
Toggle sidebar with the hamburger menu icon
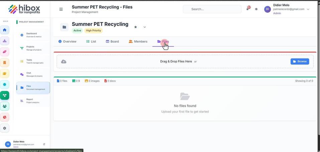click(61, 9)
